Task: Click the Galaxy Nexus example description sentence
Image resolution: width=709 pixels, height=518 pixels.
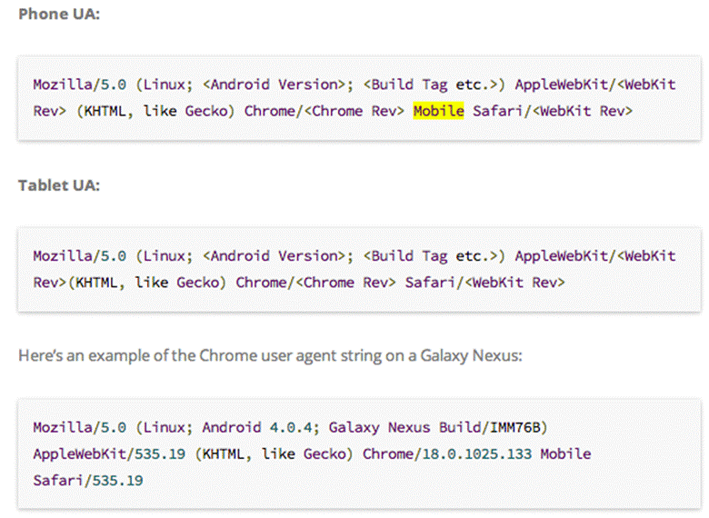Action: pos(270,354)
